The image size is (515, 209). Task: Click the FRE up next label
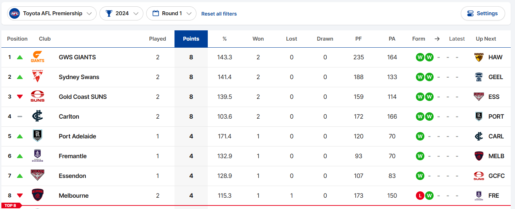pos(494,196)
